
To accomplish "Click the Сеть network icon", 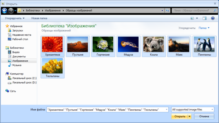I will (7, 91).
